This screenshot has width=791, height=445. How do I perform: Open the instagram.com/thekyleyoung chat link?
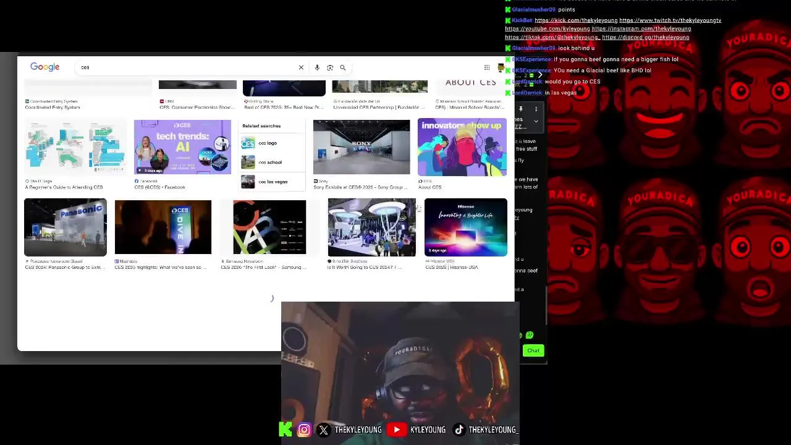[641, 29]
